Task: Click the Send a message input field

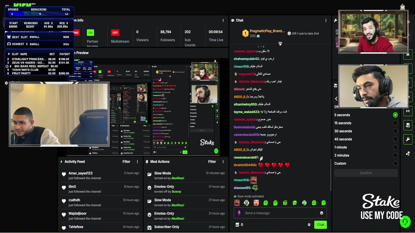Action: pyautogui.click(x=280, y=213)
